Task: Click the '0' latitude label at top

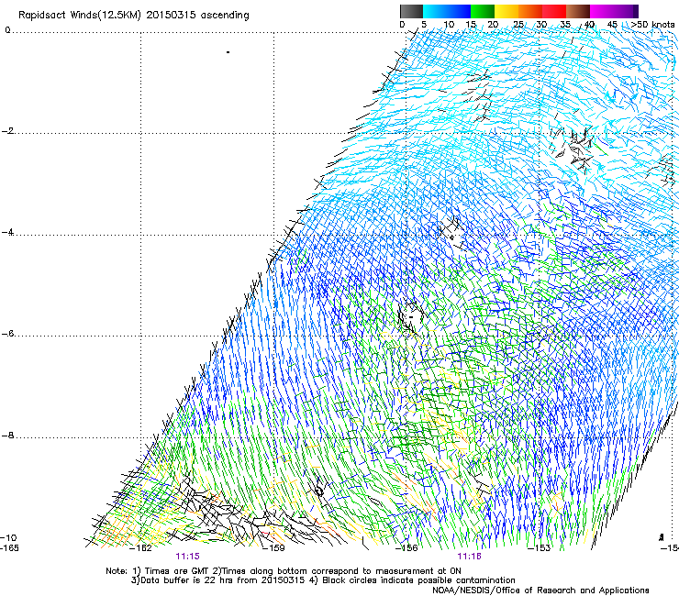Action: [x=7, y=30]
